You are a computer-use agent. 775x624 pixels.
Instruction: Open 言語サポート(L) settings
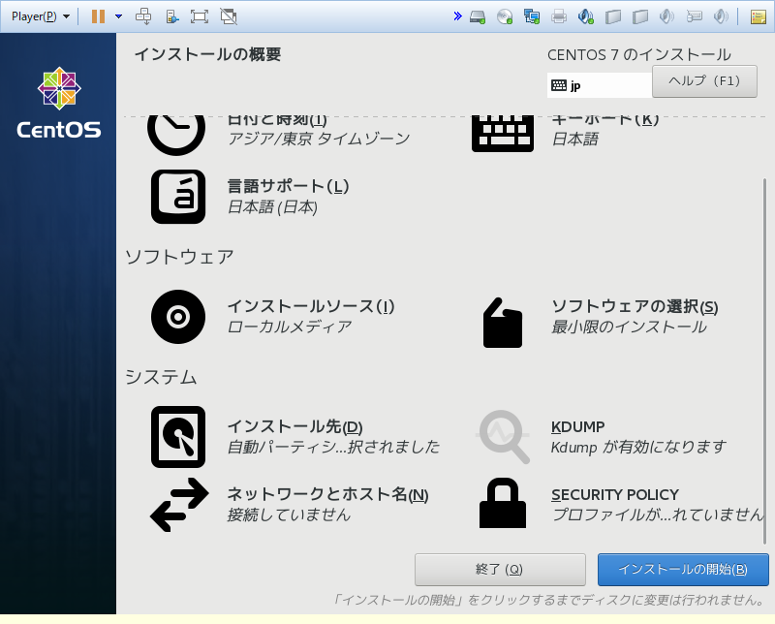[x=288, y=186]
